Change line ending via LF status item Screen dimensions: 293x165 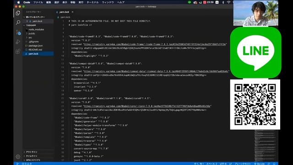230,164
